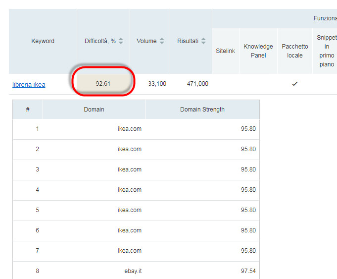Select the Pacchetto locale column header
The width and height of the screenshot is (337, 279).
pos(295,51)
